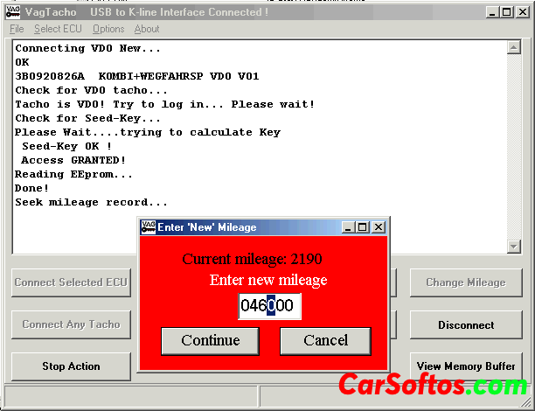Image resolution: width=535 pixels, height=411 pixels.
Task: Click the log scrollbar down arrow
Action: tap(514, 247)
